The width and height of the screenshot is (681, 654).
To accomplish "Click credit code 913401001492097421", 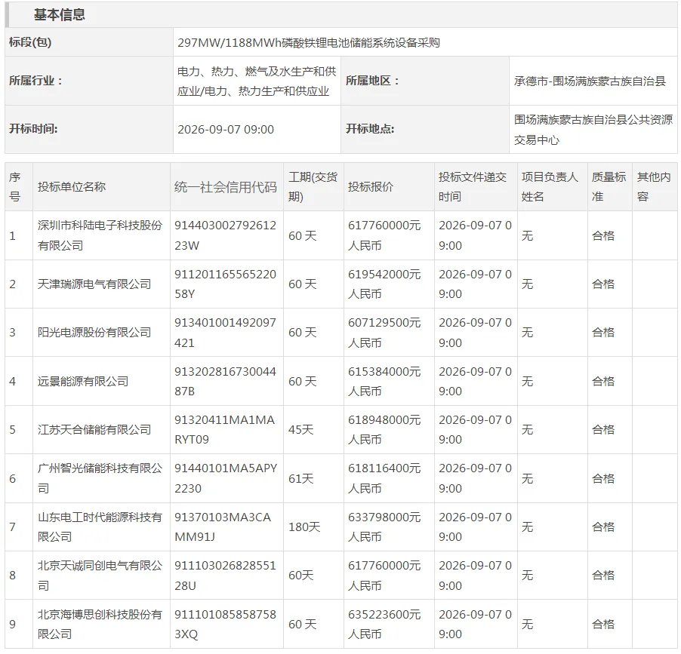I will 226,333.
